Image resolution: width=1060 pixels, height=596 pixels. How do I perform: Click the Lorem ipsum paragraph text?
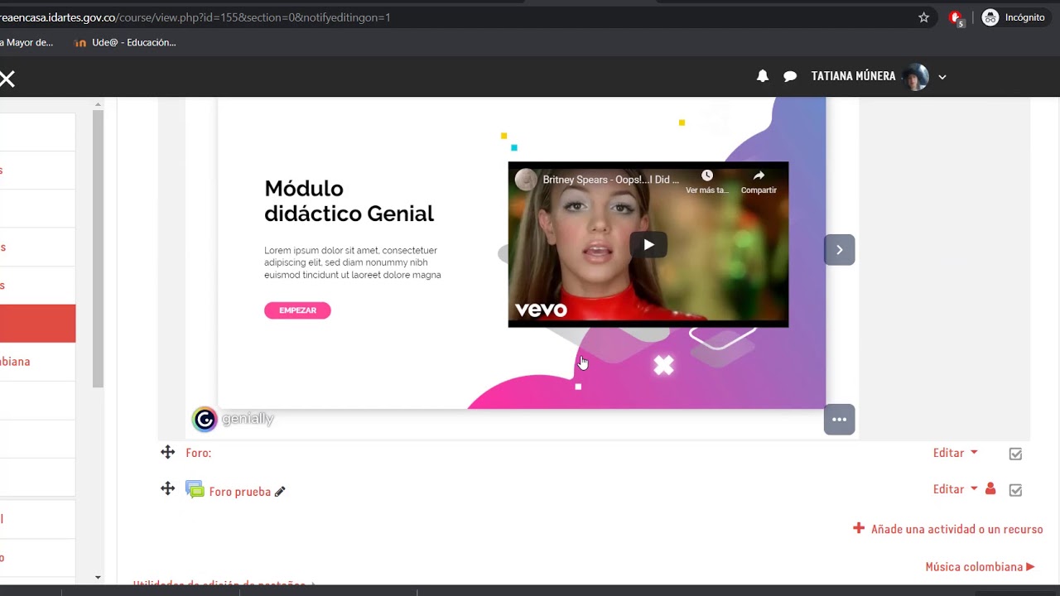(x=353, y=262)
